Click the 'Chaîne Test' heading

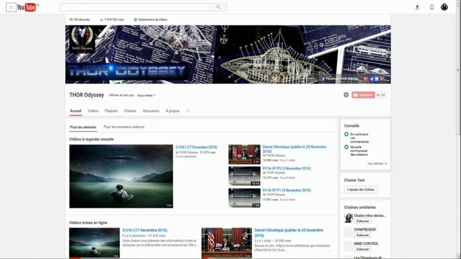[x=354, y=180]
